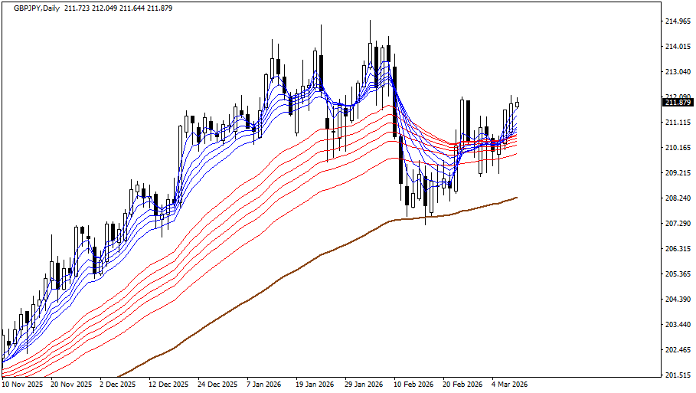
Task: Click the 24 Dec 2025 date label
Action: [217, 384]
